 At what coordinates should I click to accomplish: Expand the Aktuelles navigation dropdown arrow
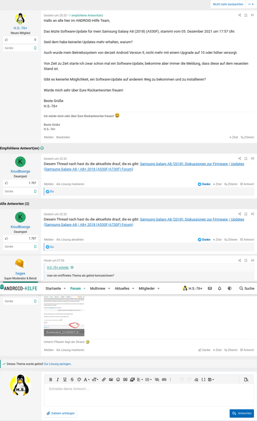133,288
